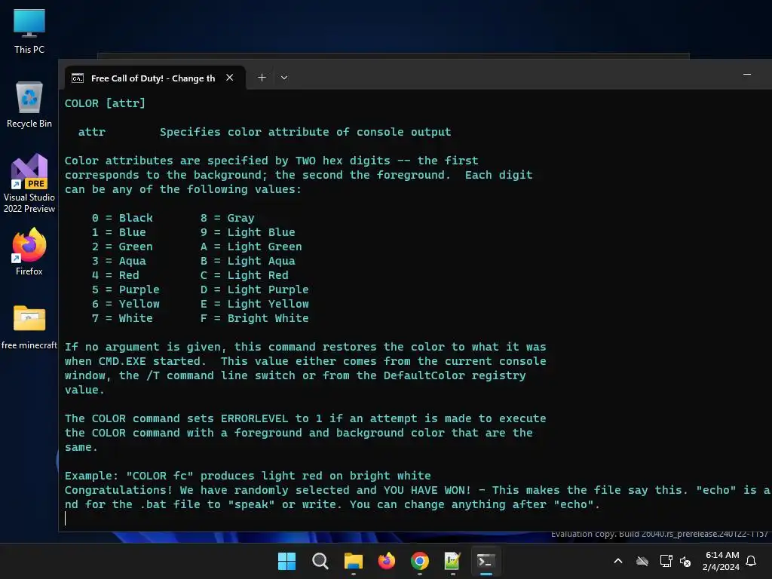This screenshot has height=579, width=772.
Task: Click the Terminal taskbar icon
Action: [x=486, y=561]
